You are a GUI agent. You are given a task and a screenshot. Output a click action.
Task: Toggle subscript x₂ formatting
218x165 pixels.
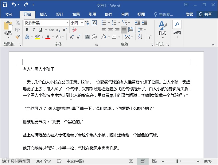pyautogui.click(x=58, y=30)
